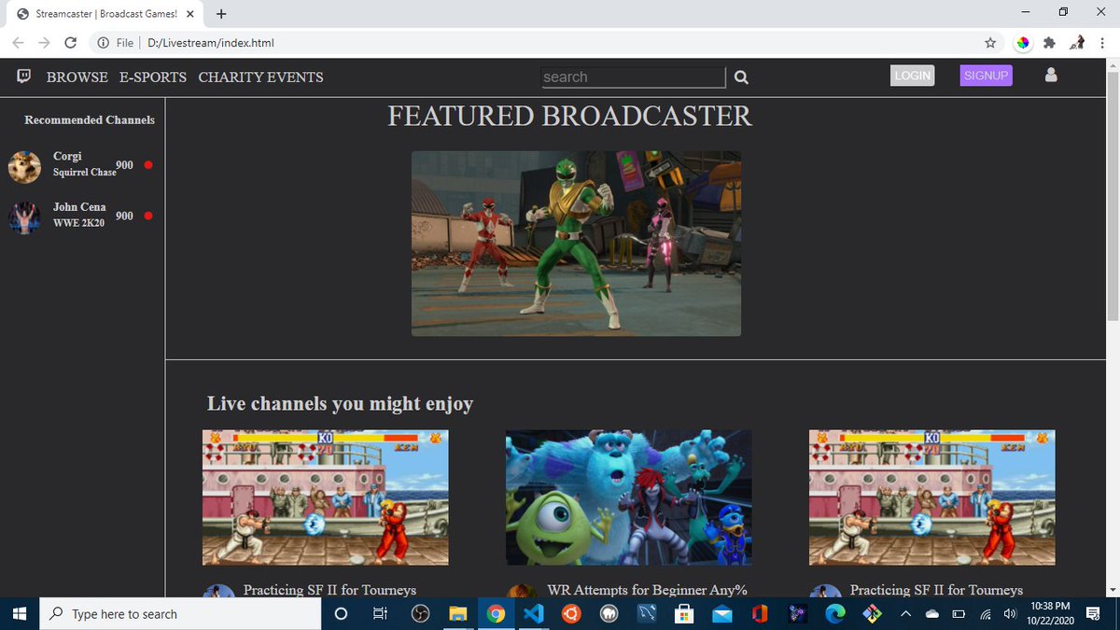Focus the search input field
This screenshot has width=1120, height=630.
634,77
